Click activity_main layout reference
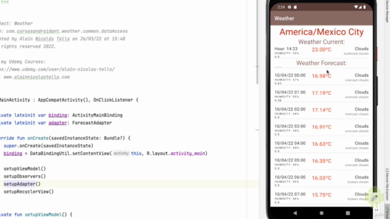This screenshot has width=390, height=219. (x=188, y=153)
